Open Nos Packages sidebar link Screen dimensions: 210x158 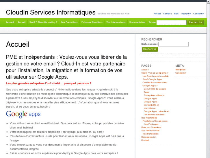pyautogui.click(x=151, y=124)
